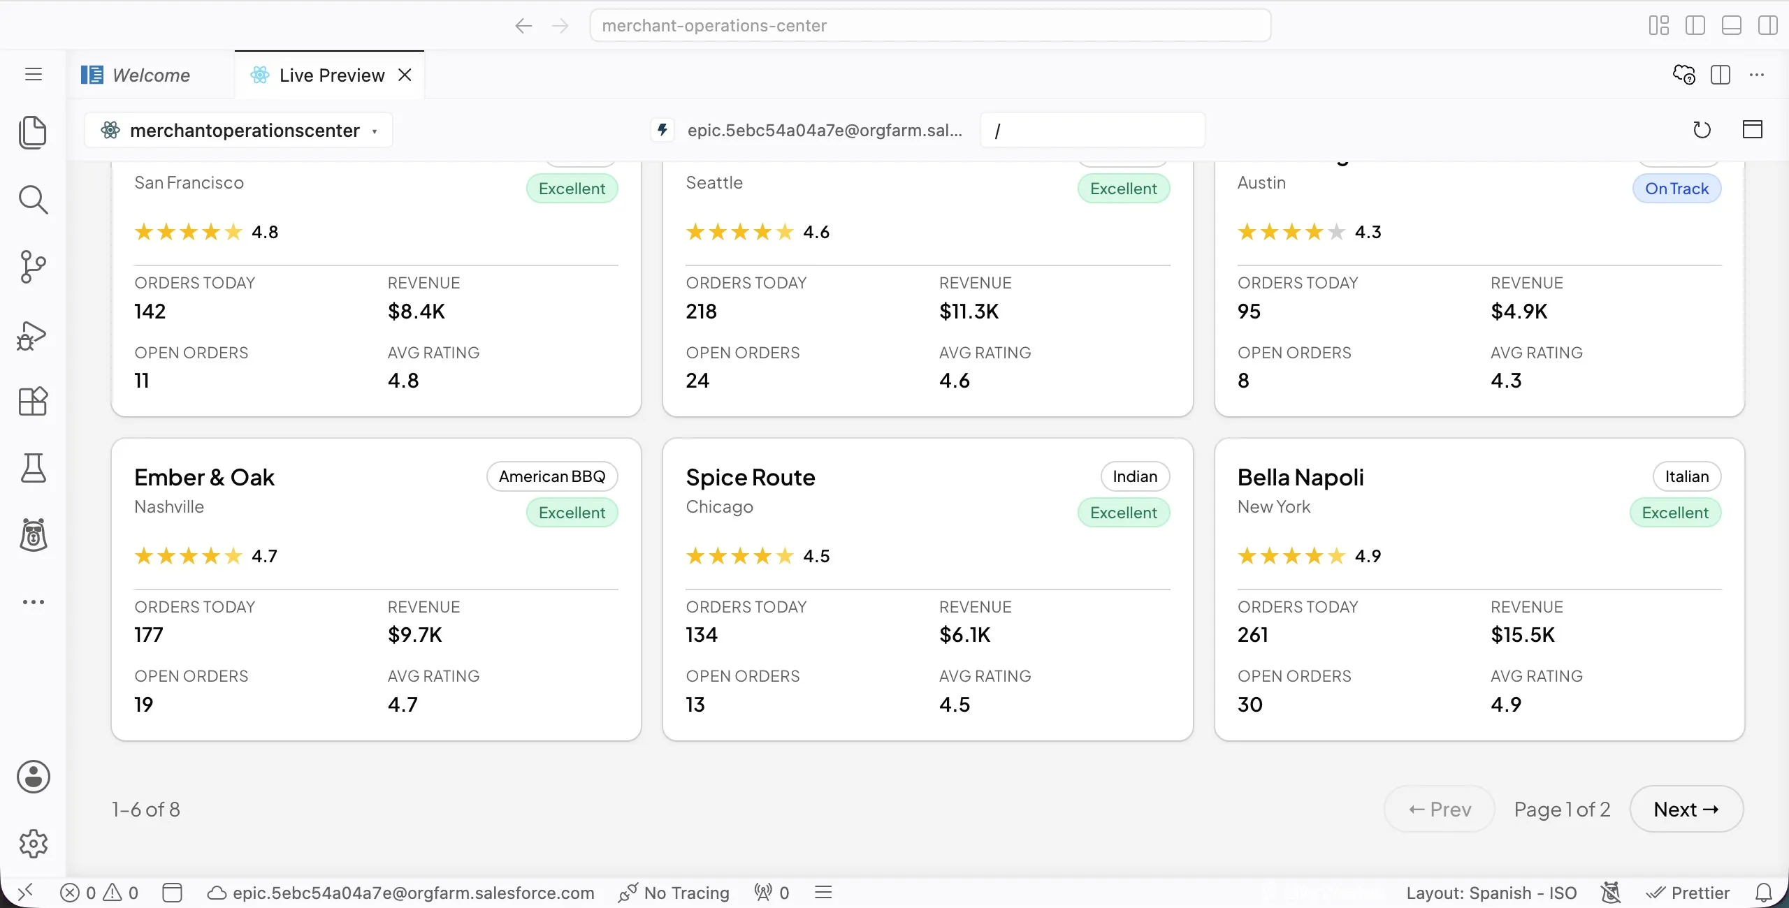Click the Spice Route card title
Viewport: 1789px width, 908px height.
point(751,477)
